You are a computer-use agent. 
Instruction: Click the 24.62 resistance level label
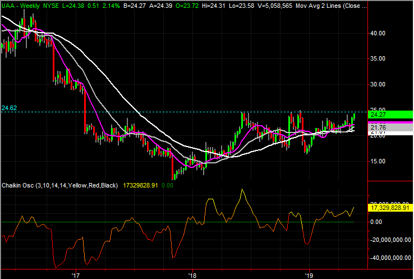pos(9,108)
